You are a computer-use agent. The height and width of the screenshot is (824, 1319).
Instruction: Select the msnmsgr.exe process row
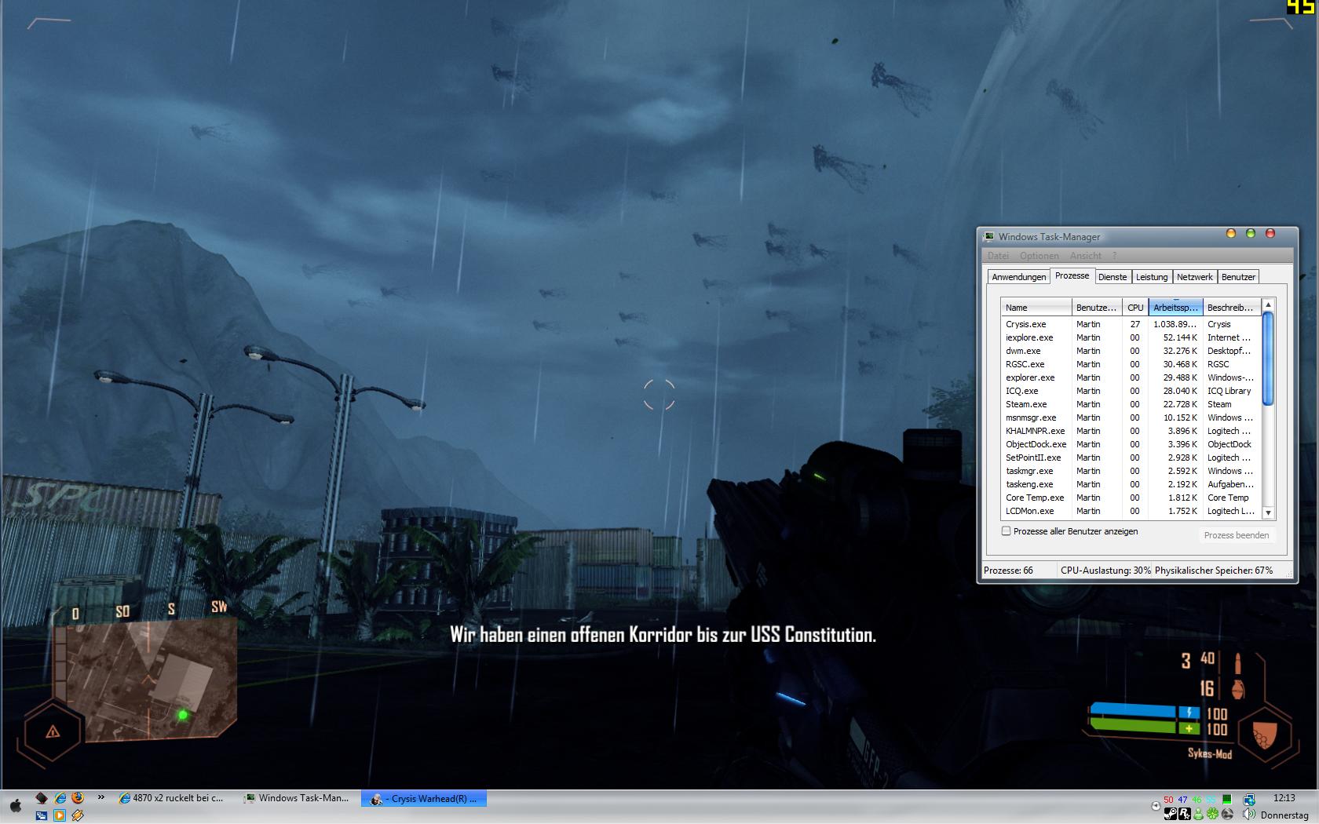(1131, 417)
